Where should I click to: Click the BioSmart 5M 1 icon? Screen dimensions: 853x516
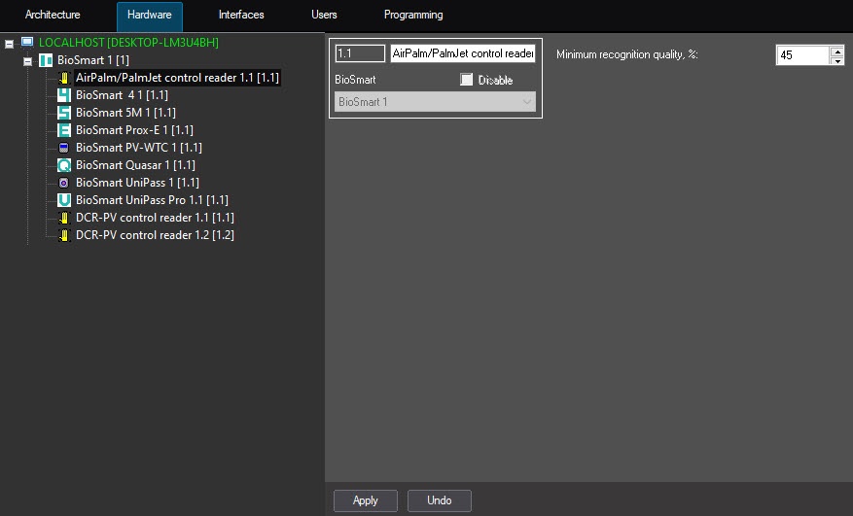[64, 113]
